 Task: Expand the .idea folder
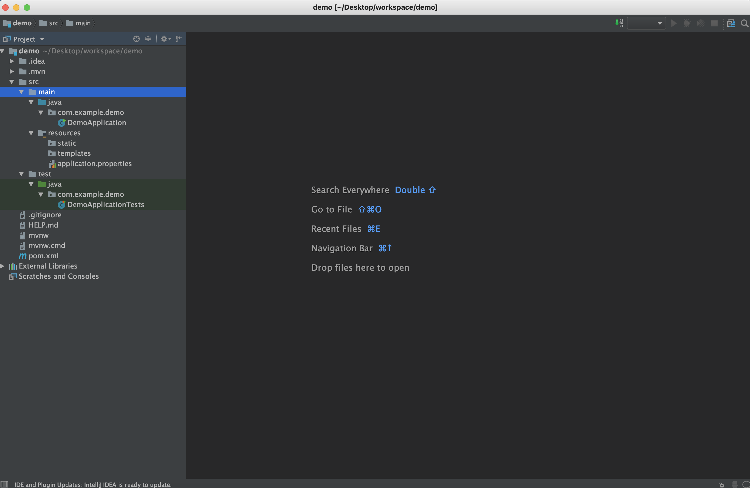[12, 61]
